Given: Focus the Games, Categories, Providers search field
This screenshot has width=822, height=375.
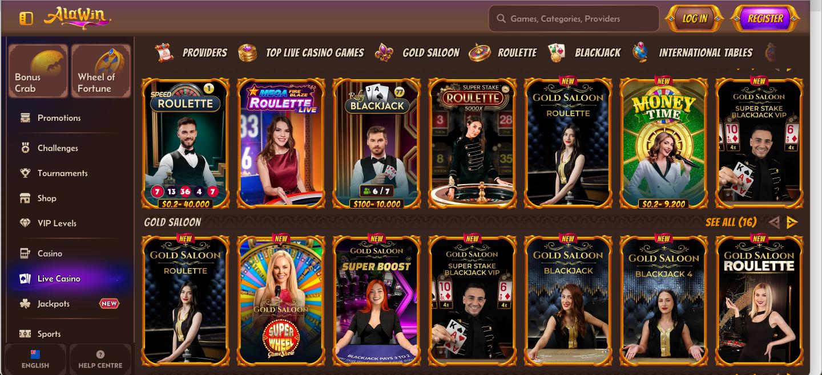Looking at the screenshot, I should coord(574,19).
